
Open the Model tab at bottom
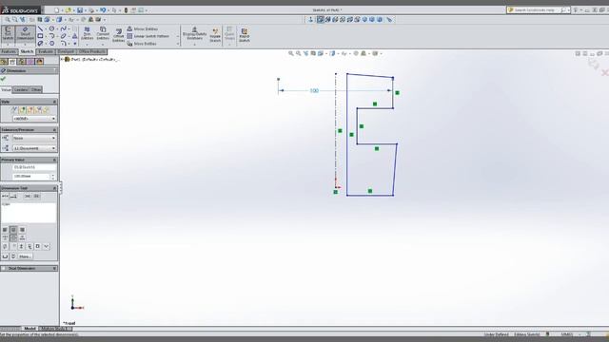click(29, 329)
